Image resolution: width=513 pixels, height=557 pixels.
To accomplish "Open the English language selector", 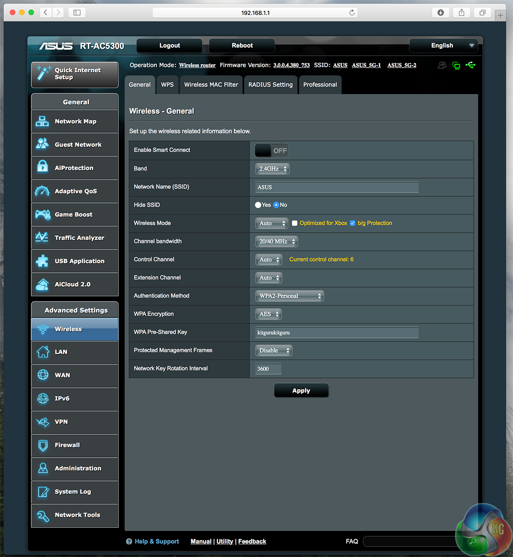I will click(x=443, y=45).
